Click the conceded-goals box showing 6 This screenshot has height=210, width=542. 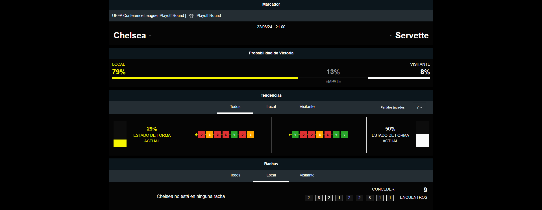coord(319,198)
